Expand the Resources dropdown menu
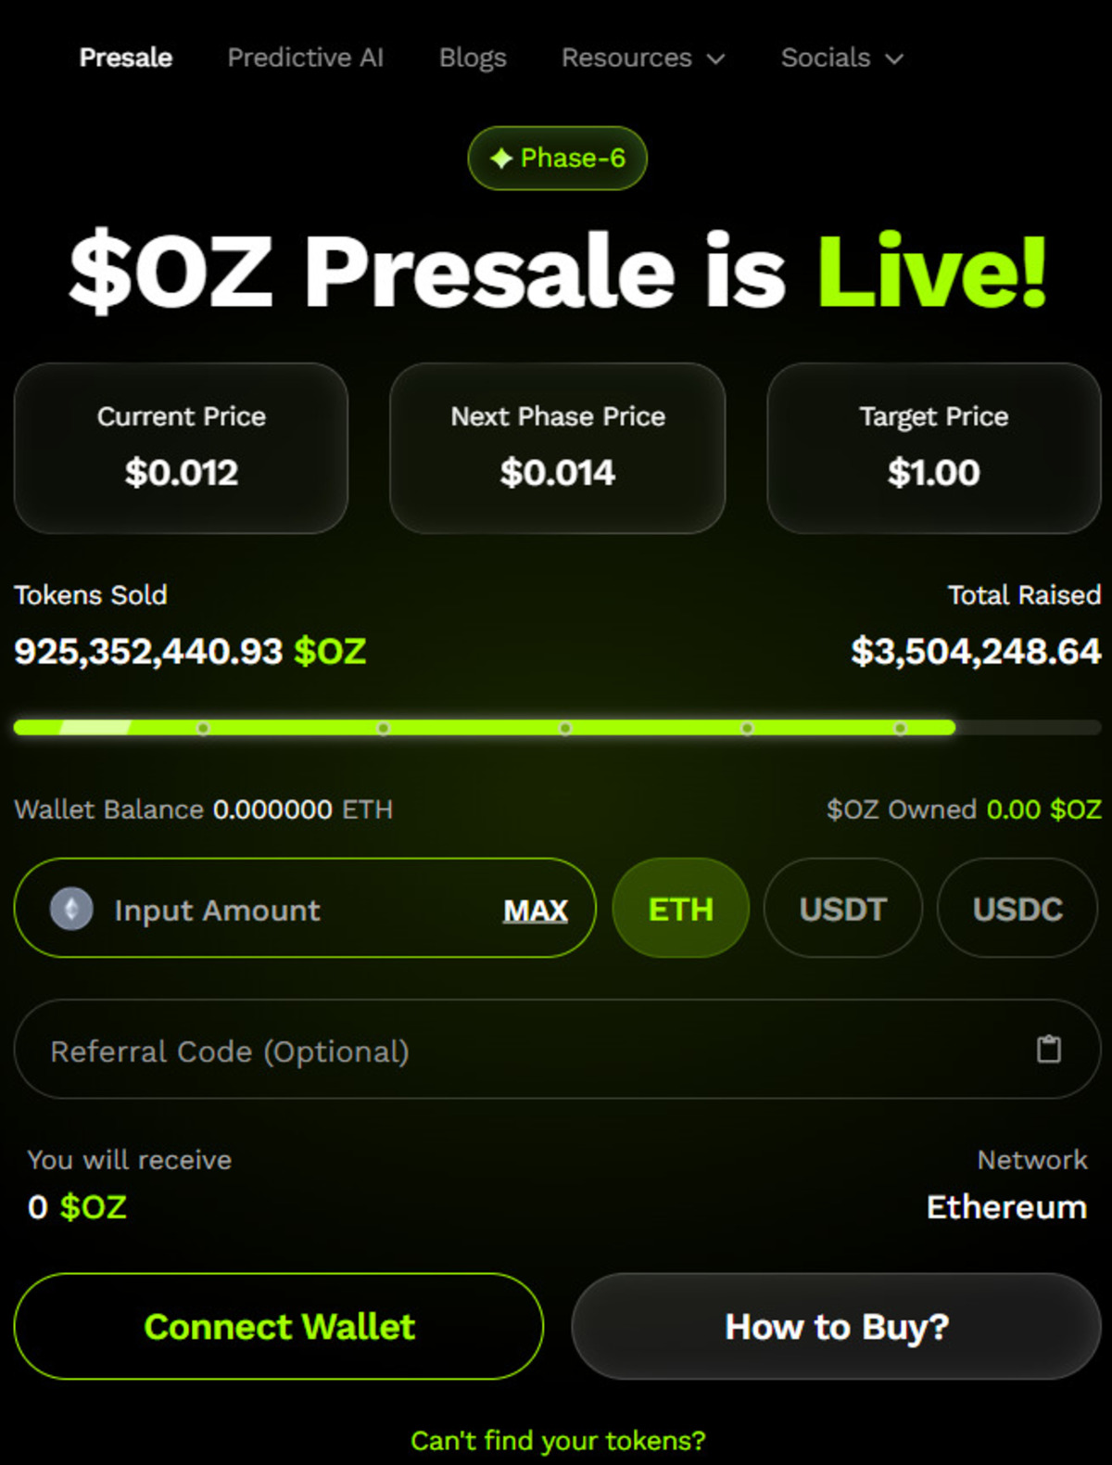 [642, 58]
